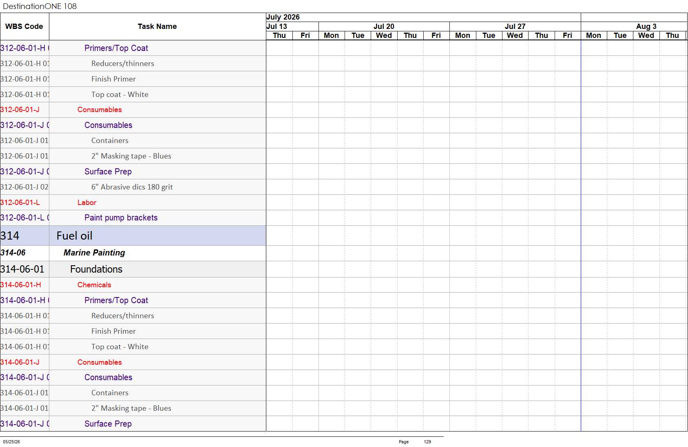Click the WBS Code column header

point(24,26)
